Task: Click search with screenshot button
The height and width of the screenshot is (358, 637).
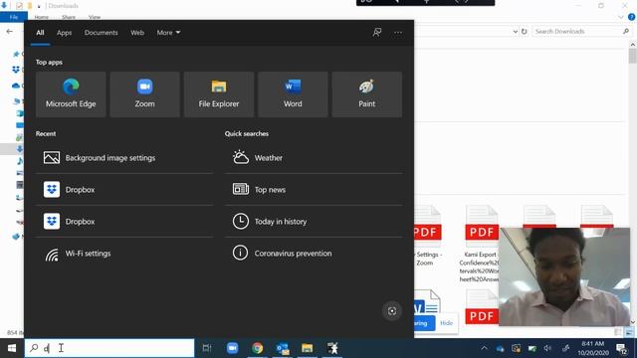Action: (x=392, y=311)
